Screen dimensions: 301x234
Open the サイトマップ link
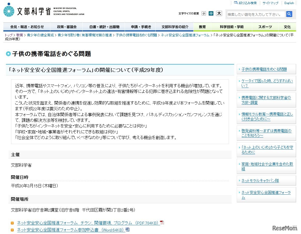point(270,3)
